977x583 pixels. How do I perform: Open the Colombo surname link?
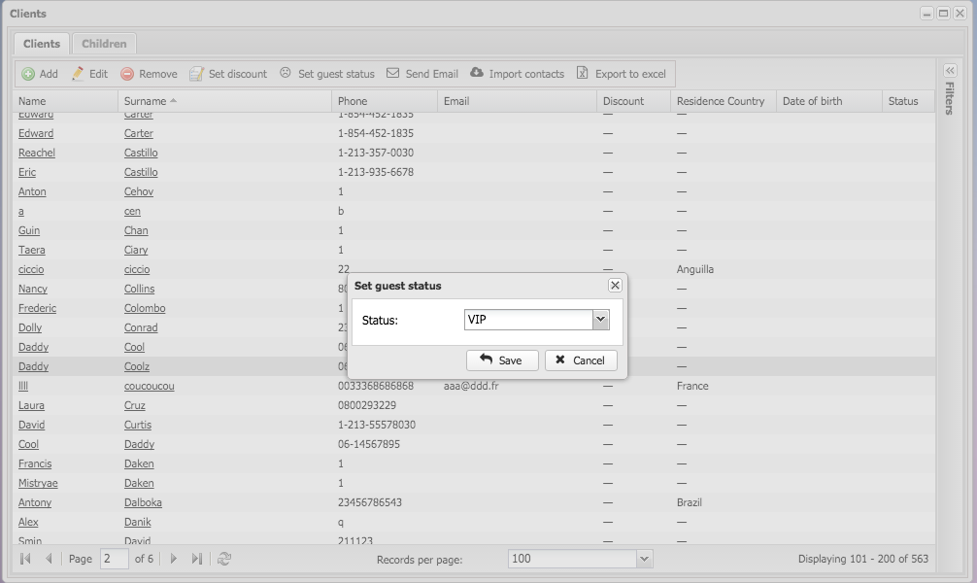coord(145,308)
